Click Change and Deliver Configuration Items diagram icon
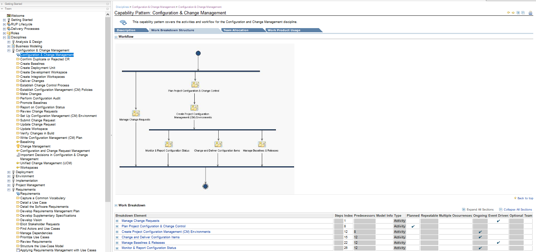This screenshot has height=252, width=536. (x=218, y=144)
